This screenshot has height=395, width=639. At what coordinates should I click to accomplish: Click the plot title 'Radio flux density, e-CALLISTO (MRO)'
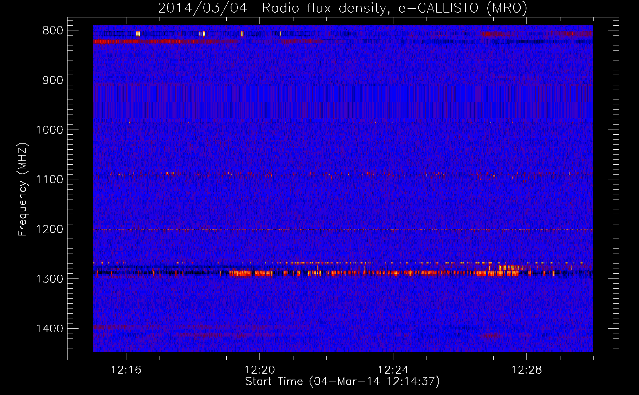tap(395, 8)
